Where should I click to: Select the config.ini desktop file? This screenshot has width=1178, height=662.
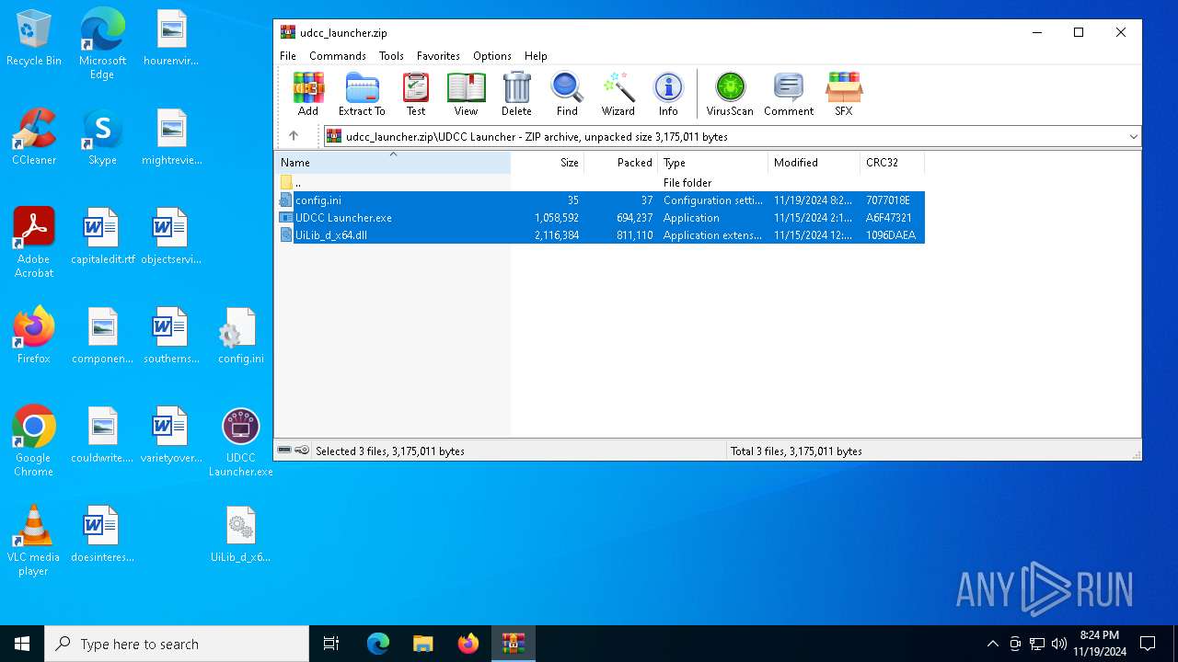coord(240,336)
